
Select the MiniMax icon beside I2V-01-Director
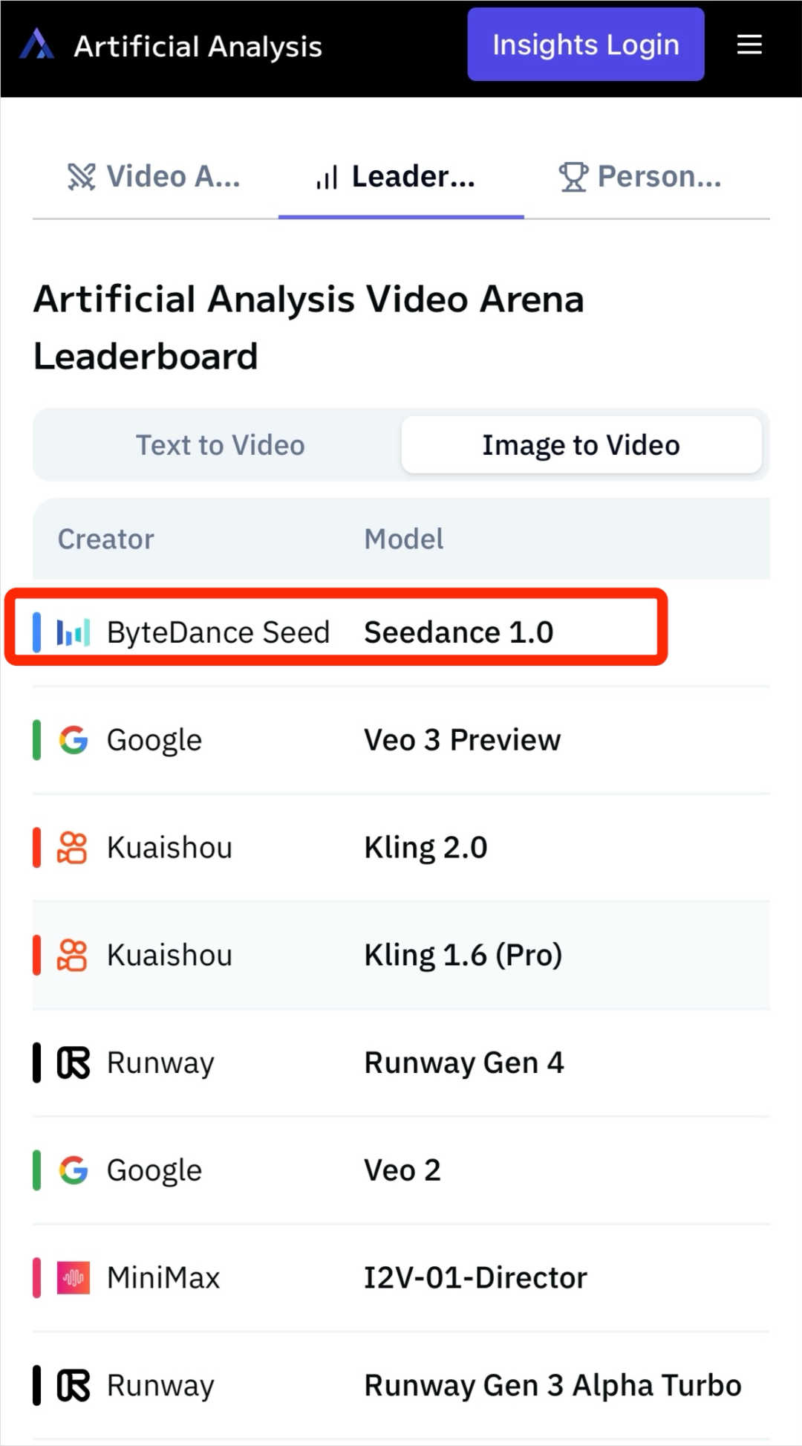pyautogui.click(x=71, y=1277)
